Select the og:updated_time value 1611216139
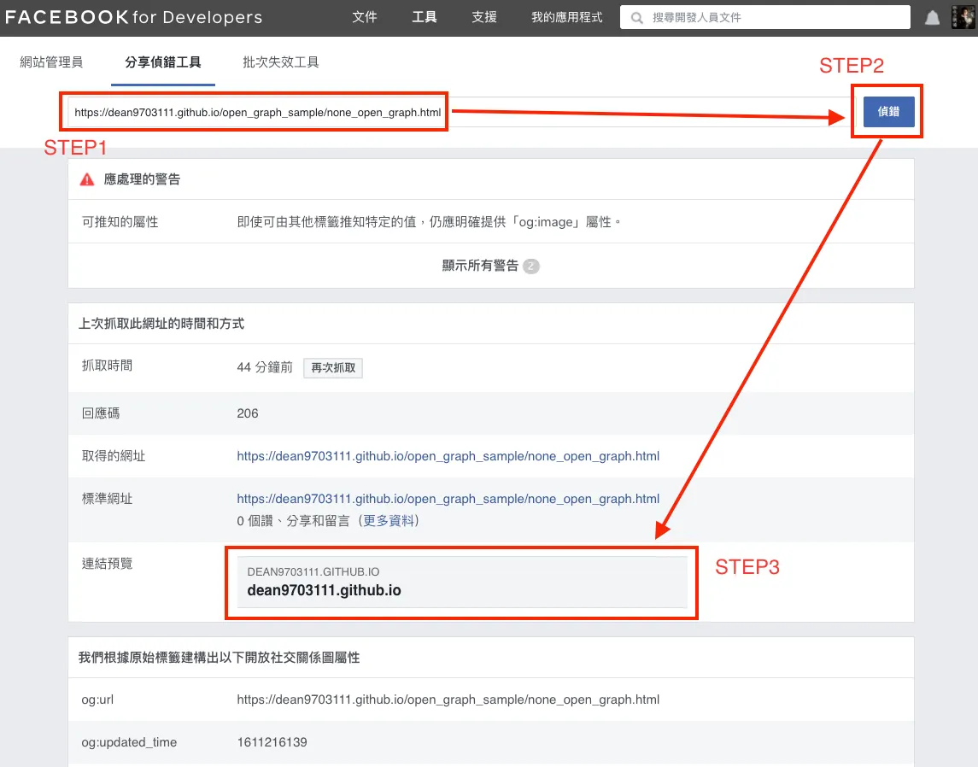This screenshot has width=978, height=767. click(x=272, y=742)
